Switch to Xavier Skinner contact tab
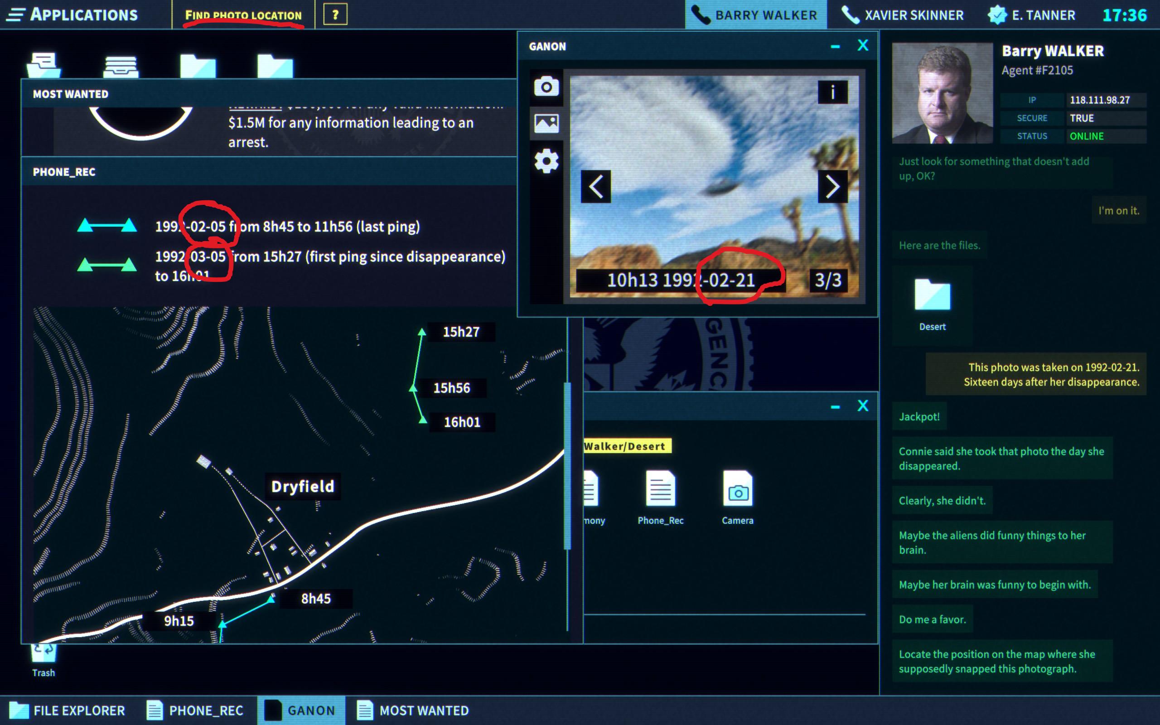1160x725 pixels. point(904,15)
